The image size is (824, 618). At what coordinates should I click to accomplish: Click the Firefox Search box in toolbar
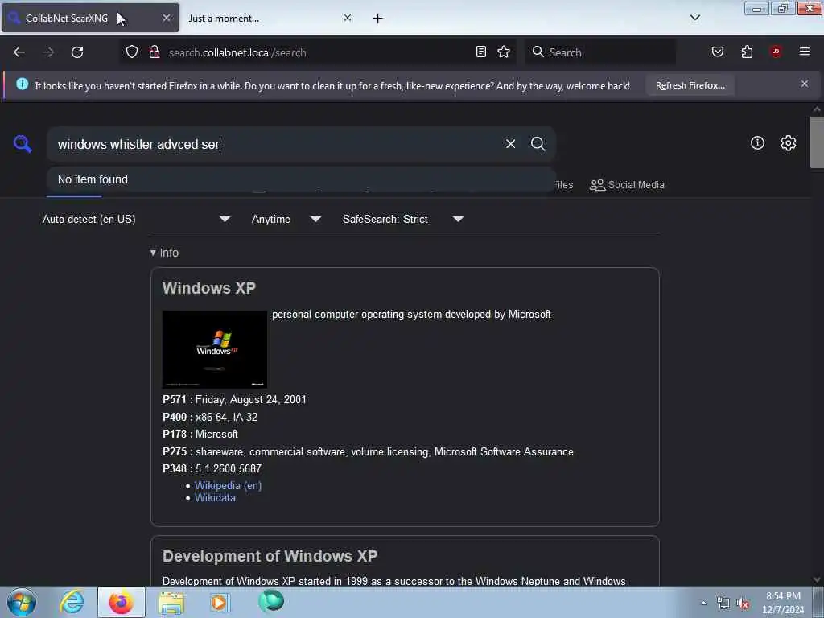[x=600, y=52]
